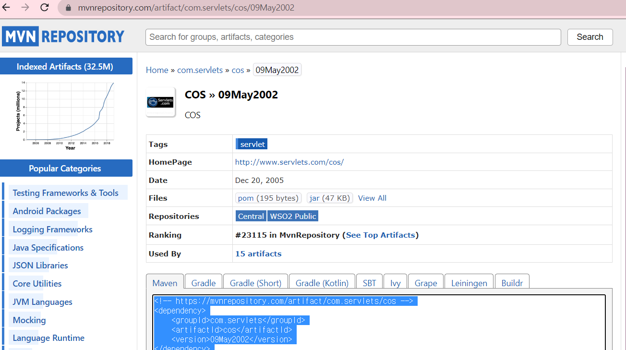Click inside the Maven dependency snippet box
The width and height of the screenshot is (626, 350).
coord(379,323)
